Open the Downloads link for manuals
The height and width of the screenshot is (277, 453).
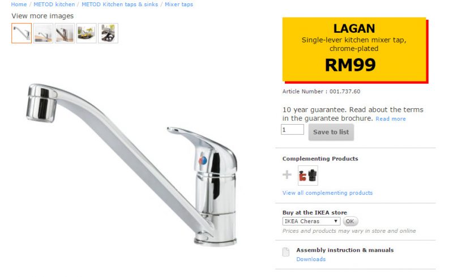click(311, 259)
